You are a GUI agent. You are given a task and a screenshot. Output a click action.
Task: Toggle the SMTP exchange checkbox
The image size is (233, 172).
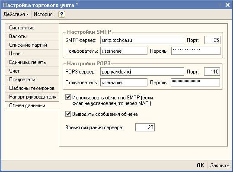68,97
